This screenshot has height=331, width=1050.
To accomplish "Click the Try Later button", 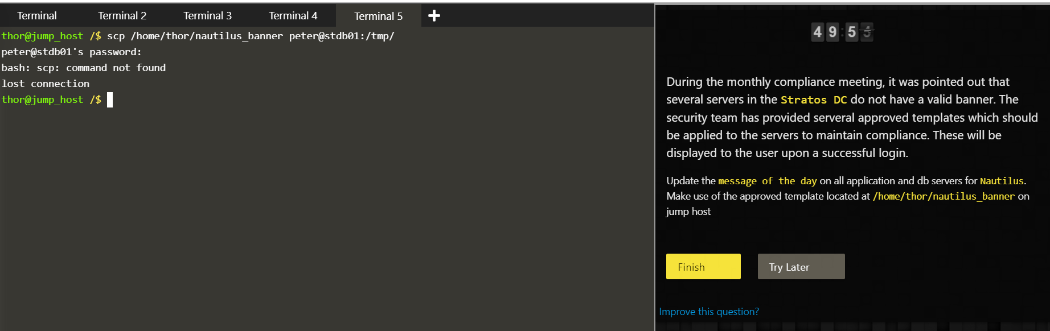I will [801, 267].
